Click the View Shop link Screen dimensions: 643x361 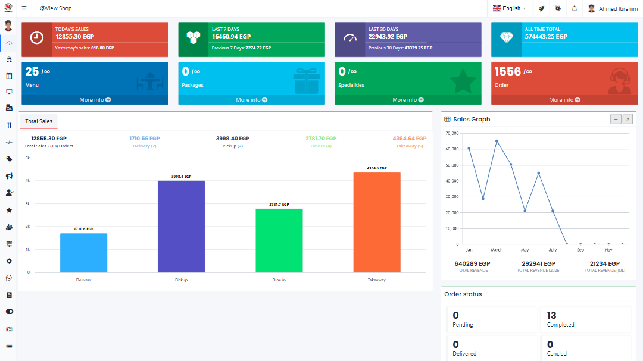(55, 8)
